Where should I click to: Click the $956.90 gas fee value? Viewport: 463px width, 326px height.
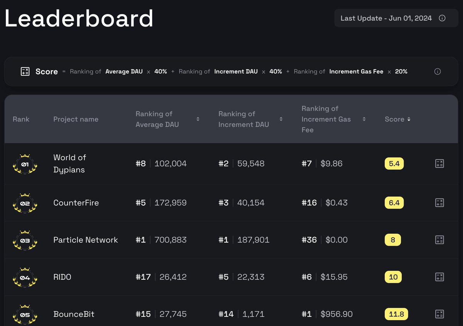click(336, 314)
